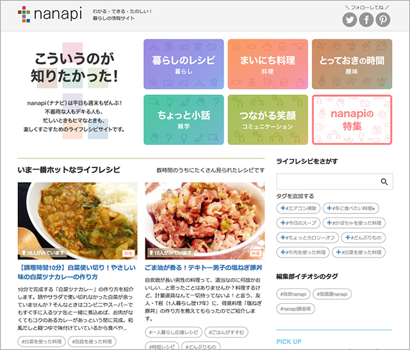Click 16人がみています viewer count
Image resolution: width=410 pixels, height=350 pixels.
coord(44,253)
